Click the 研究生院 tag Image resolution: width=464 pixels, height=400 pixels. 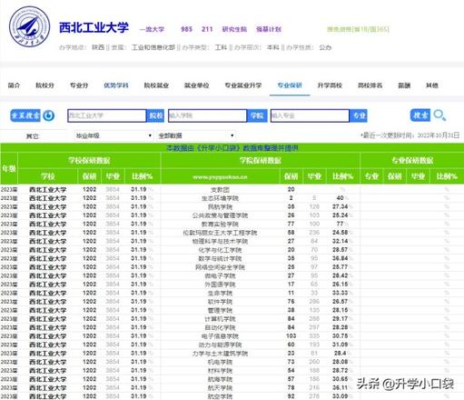[x=234, y=29]
